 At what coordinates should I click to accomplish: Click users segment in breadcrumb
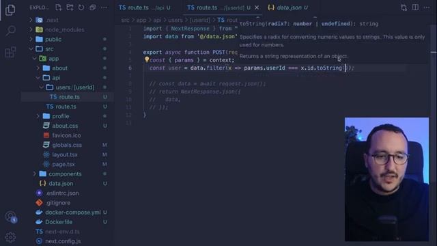[175, 20]
